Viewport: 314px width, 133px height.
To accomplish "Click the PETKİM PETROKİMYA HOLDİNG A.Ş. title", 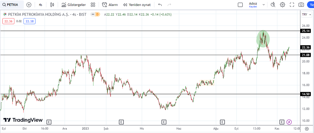I will (x=39, y=15).
